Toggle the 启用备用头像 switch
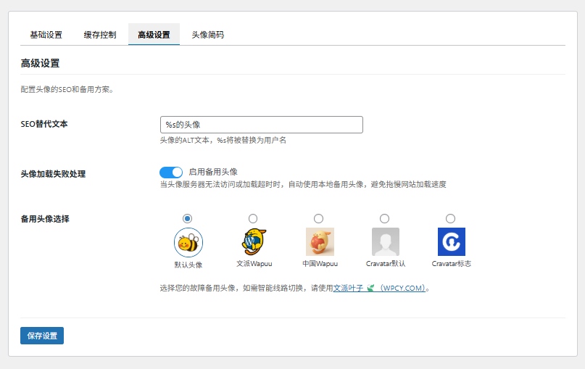 click(x=171, y=172)
